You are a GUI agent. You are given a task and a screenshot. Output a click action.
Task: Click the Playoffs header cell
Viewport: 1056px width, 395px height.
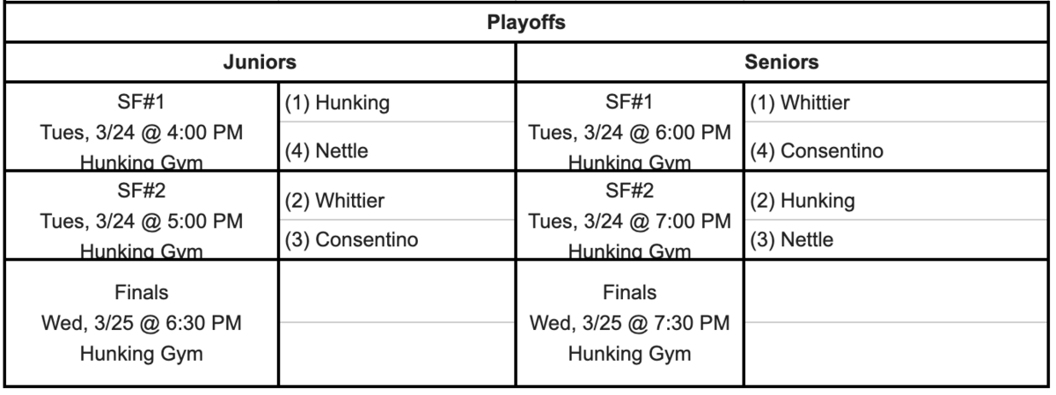(526, 23)
